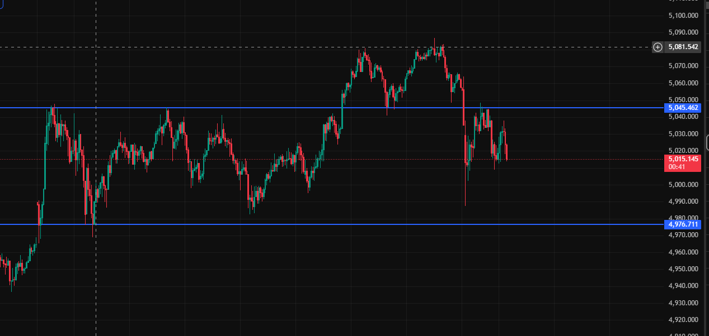Click the plus icon beside the crosshair price
The image size is (709, 336).
pyautogui.click(x=658, y=47)
